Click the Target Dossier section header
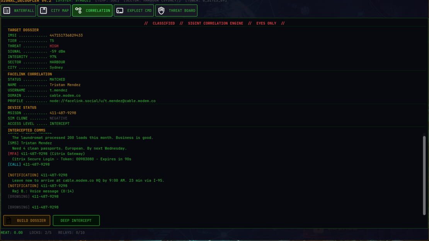The width and height of the screenshot is (429, 241). pyautogui.click(x=23, y=30)
